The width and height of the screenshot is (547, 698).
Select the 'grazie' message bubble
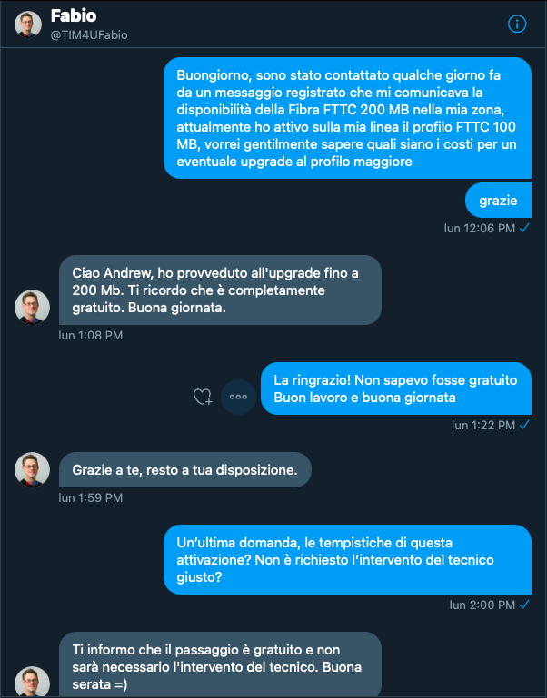(498, 200)
